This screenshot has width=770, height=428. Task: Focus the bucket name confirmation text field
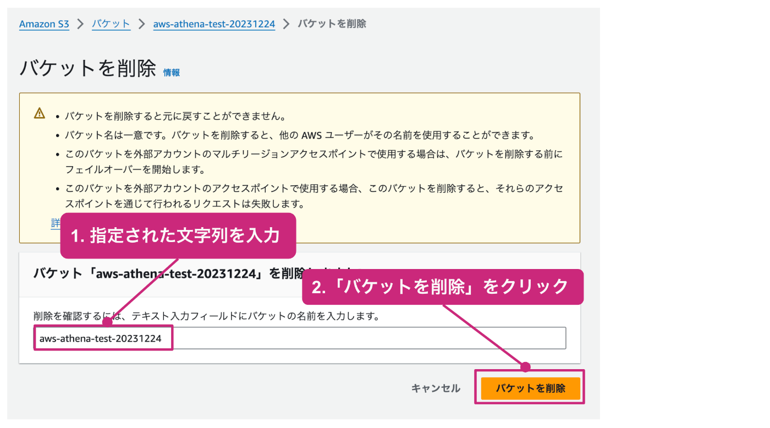coord(300,338)
